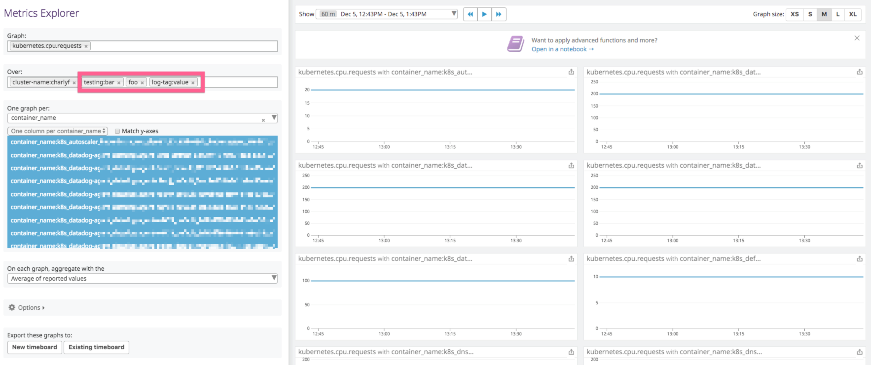
Task: Remove the cluster-name:charlyf tag
Action: [74, 83]
